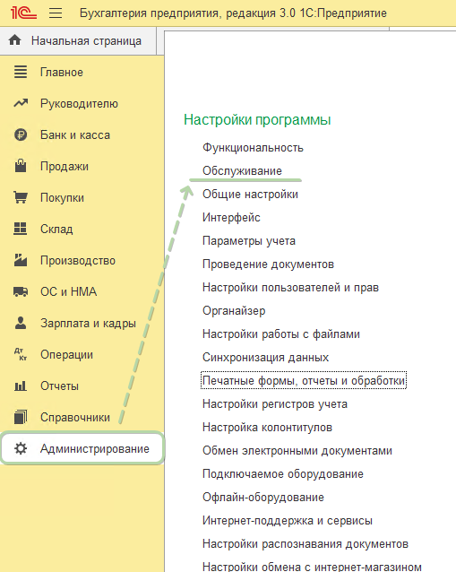Open the main hamburger menu
Image resolution: width=456 pixels, height=572 pixels.
pyautogui.click(x=56, y=13)
